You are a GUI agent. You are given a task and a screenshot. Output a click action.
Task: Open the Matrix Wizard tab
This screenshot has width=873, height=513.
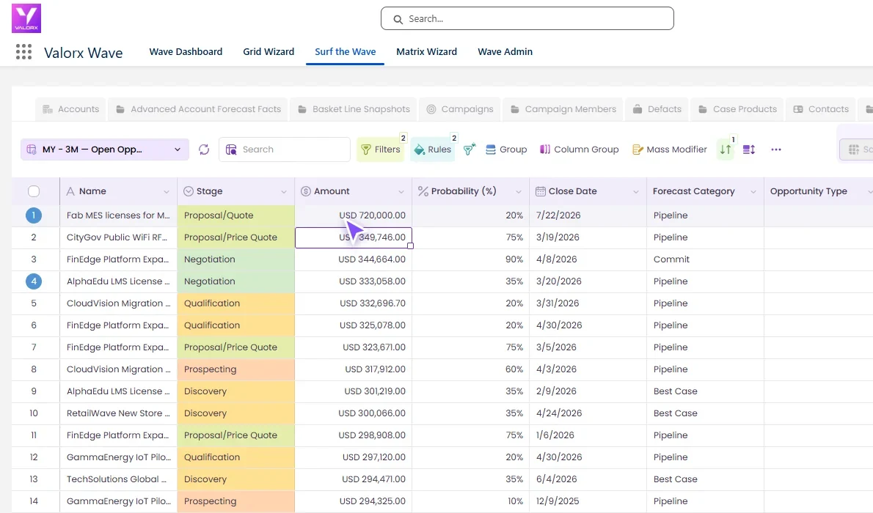tap(426, 52)
